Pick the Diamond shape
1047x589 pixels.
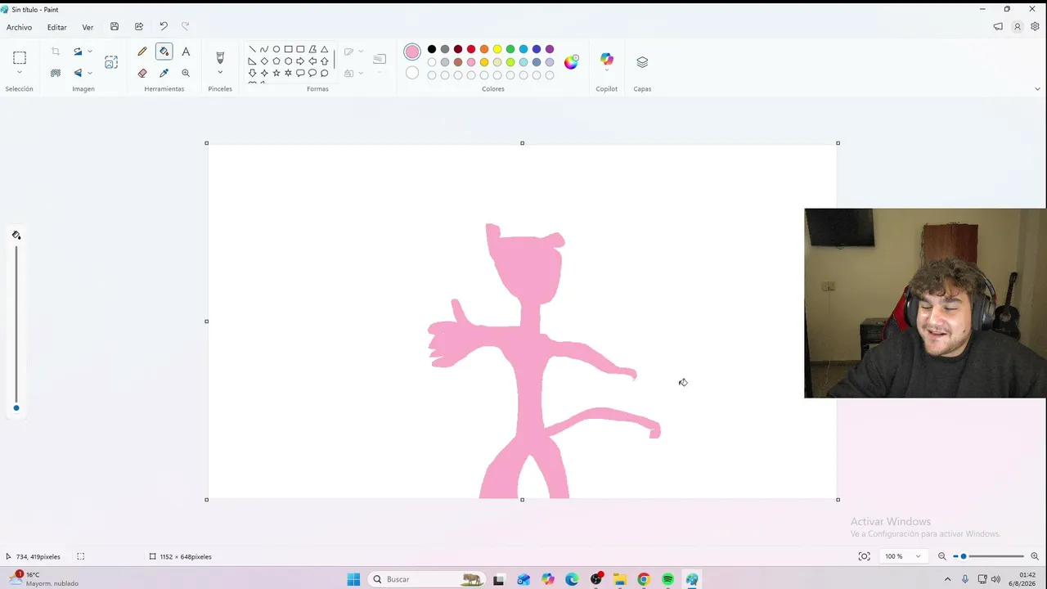(264, 61)
